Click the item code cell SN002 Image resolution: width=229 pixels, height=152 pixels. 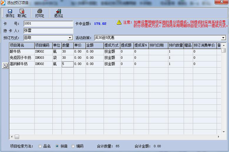[44, 52]
